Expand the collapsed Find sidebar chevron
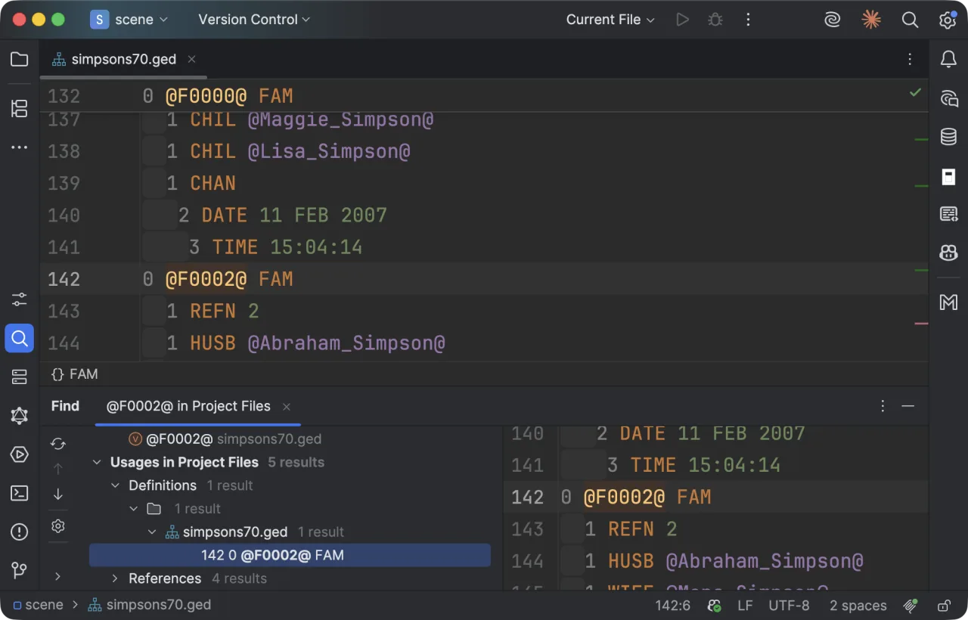 coord(58,576)
